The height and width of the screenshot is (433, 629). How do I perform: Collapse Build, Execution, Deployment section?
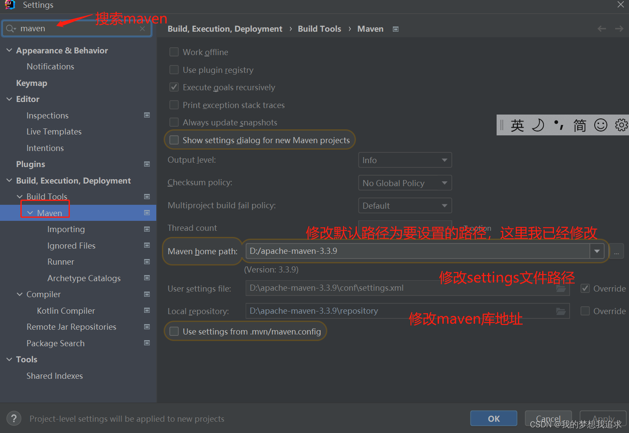(9, 180)
